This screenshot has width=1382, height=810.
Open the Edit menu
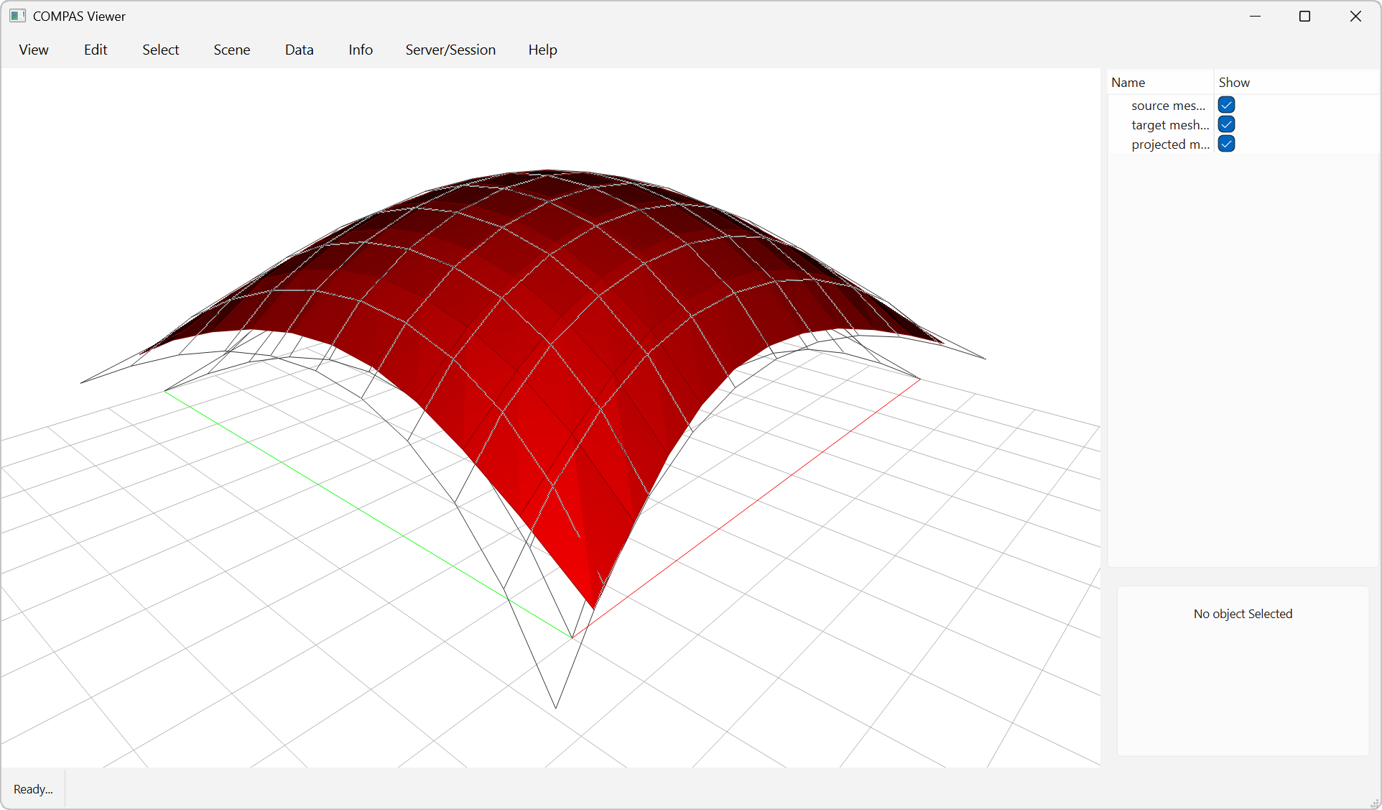[95, 50]
